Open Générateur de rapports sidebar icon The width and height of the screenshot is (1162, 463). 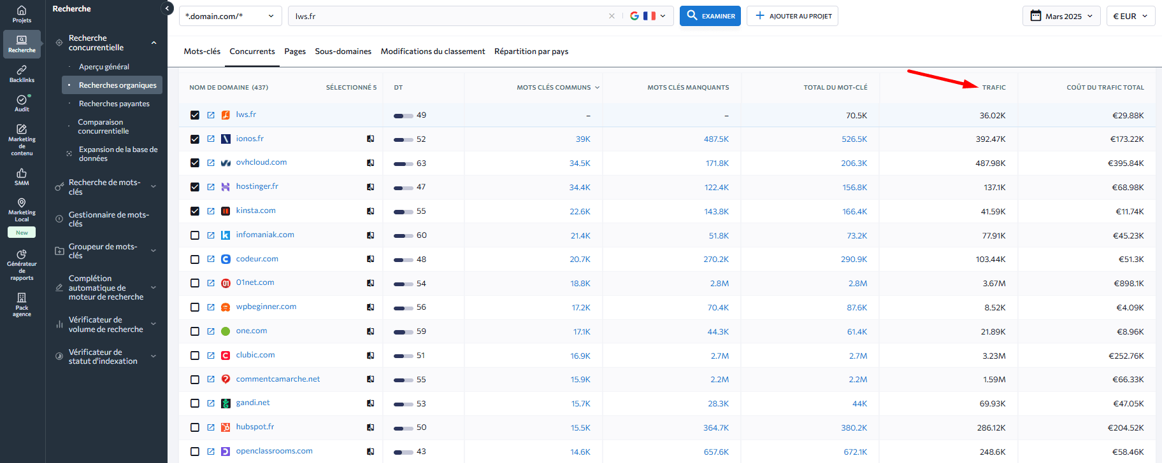(x=22, y=265)
